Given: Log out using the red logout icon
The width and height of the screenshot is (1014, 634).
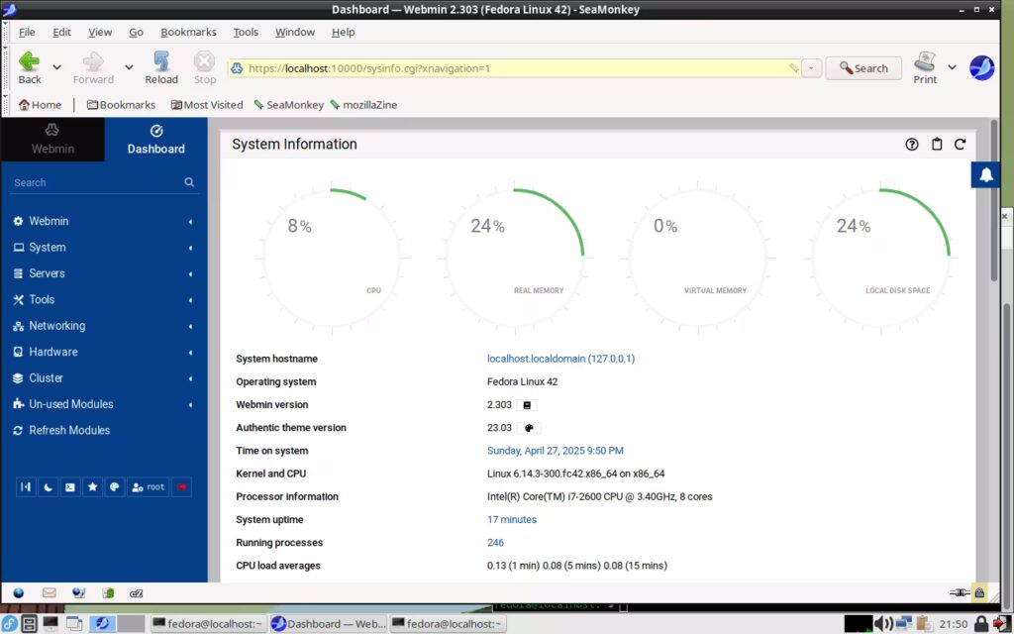Looking at the screenshot, I should coord(180,486).
